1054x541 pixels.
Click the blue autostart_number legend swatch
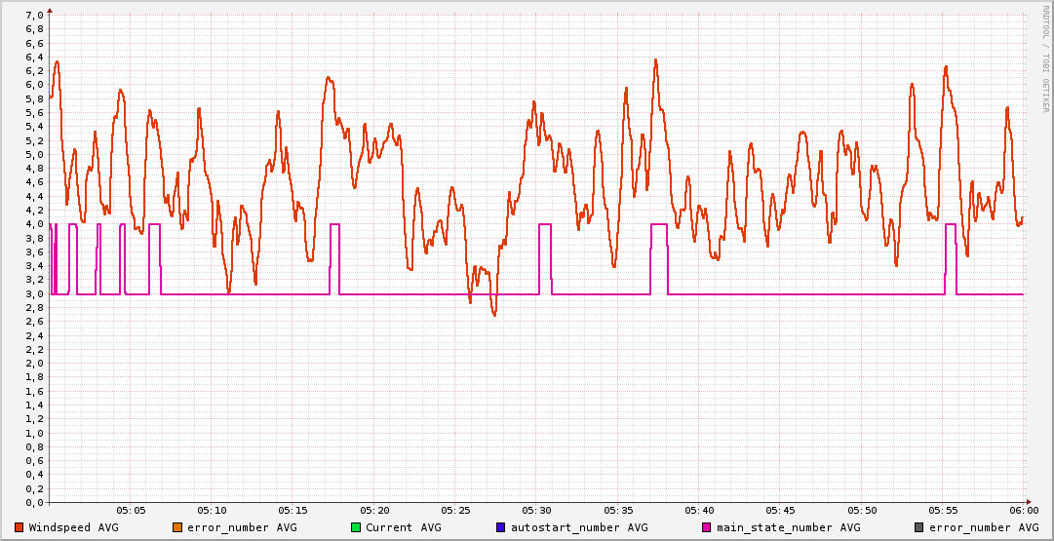click(x=500, y=527)
